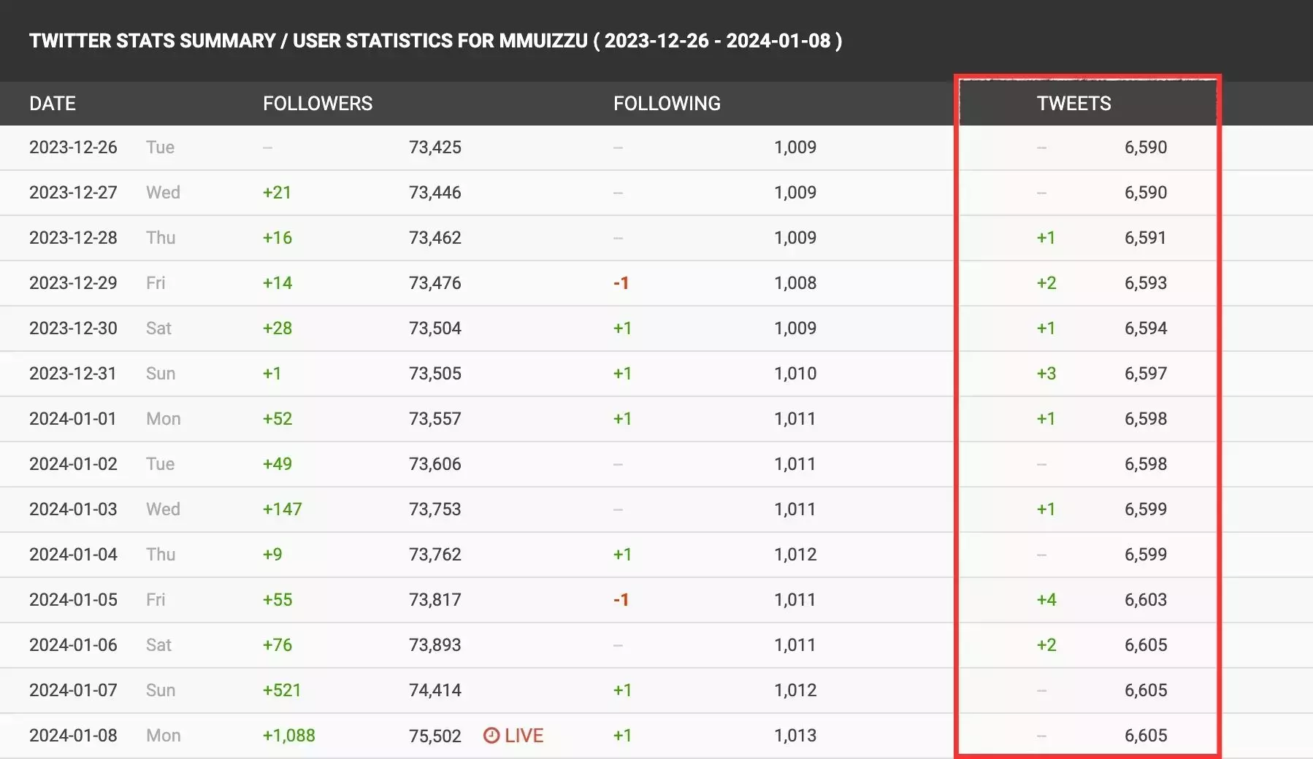Click the FOLLOWERS column header
The width and height of the screenshot is (1313, 759).
pos(318,104)
